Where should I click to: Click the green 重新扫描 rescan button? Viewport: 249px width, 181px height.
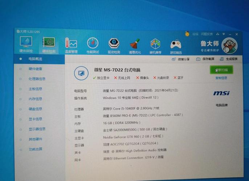(221, 70)
